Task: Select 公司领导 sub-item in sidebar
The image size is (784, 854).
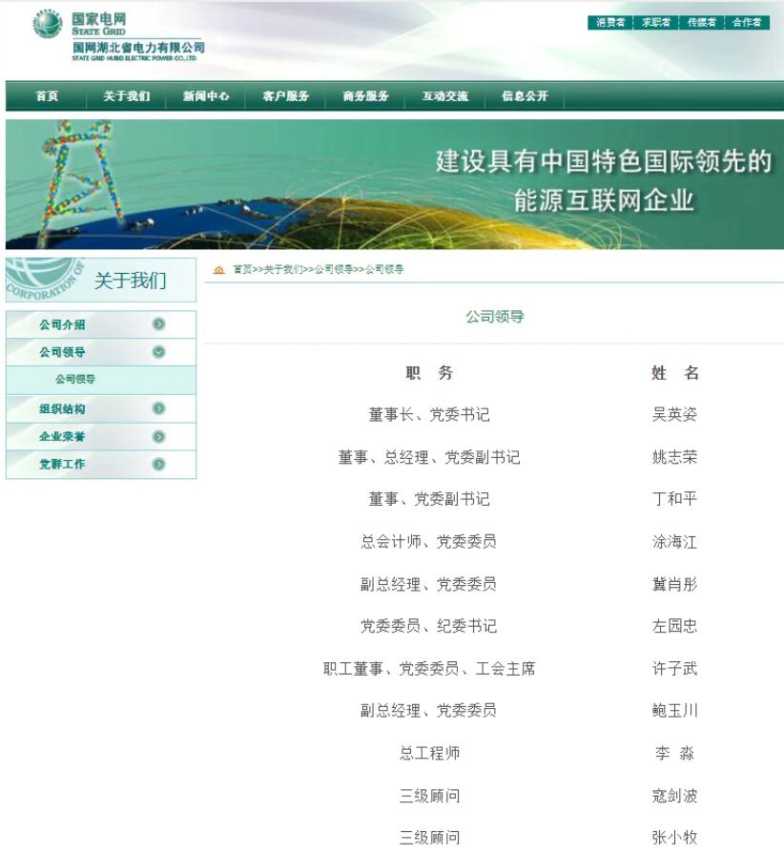Action: [x=75, y=380]
